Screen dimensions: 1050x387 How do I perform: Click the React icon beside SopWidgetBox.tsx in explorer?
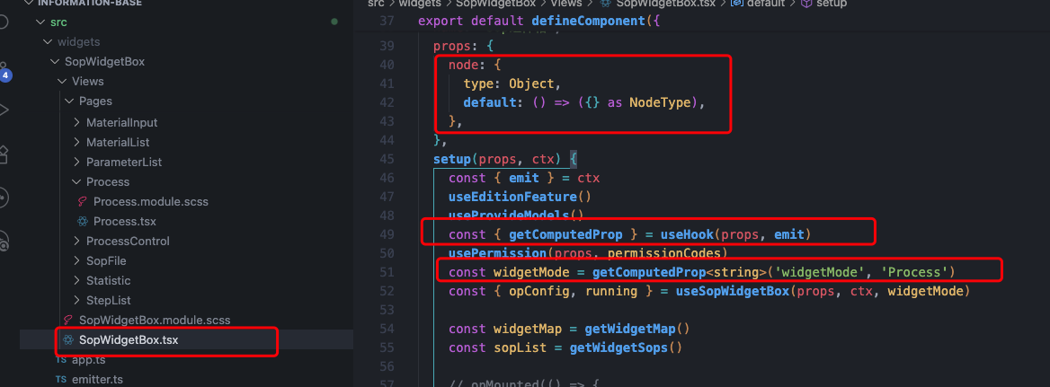[68, 340]
